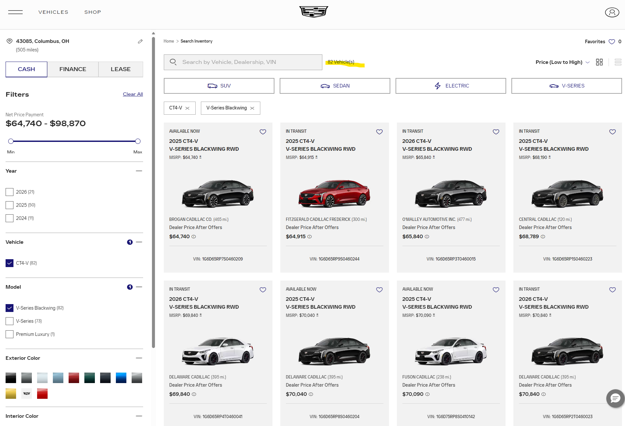Uncheck the V-Series Blackwing model filter
The height and width of the screenshot is (426, 625).
tap(10, 308)
